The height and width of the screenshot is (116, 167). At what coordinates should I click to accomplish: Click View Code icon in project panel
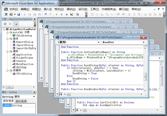tap(5, 24)
